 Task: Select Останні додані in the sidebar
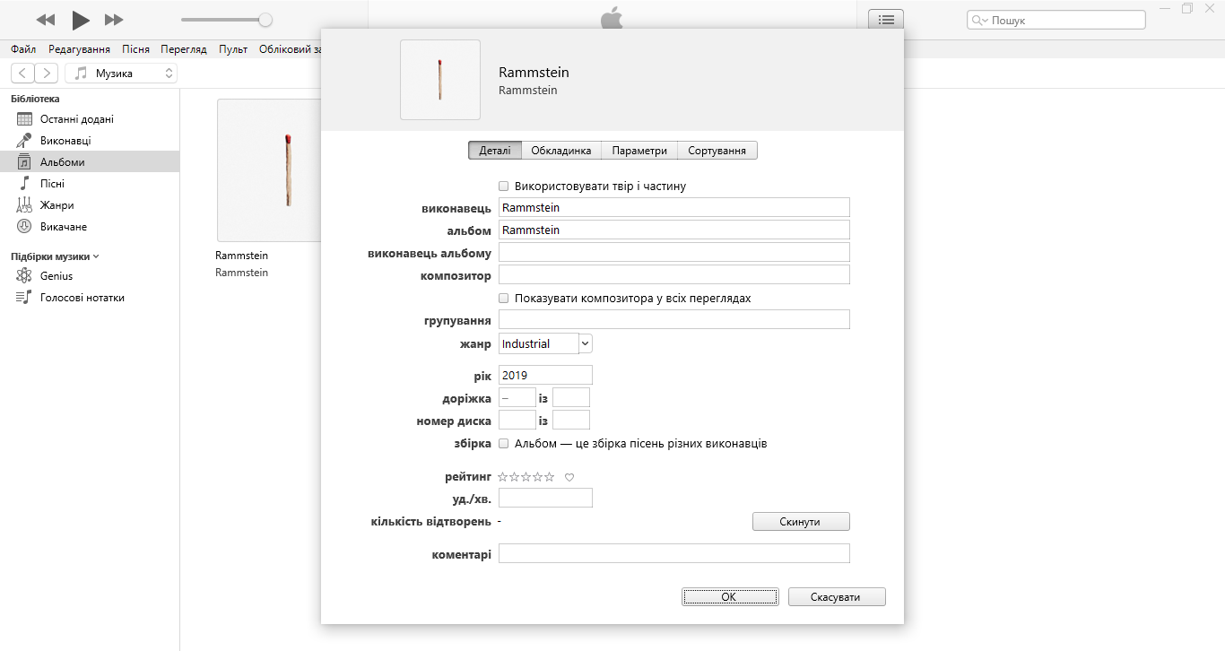[90, 119]
